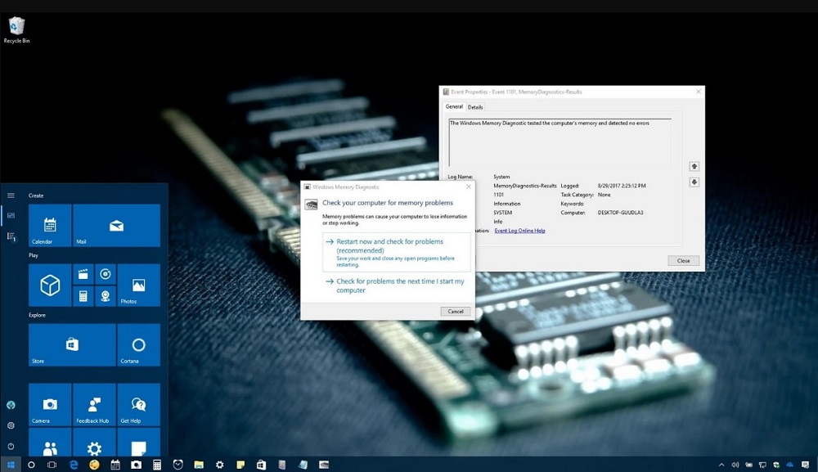Open Cortana search circle on taskbar
This screenshot has height=472, width=818.
click(31, 465)
